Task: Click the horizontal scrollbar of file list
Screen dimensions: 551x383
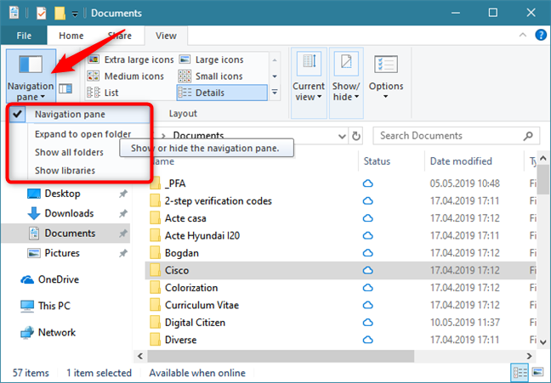Action: [281, 356]
